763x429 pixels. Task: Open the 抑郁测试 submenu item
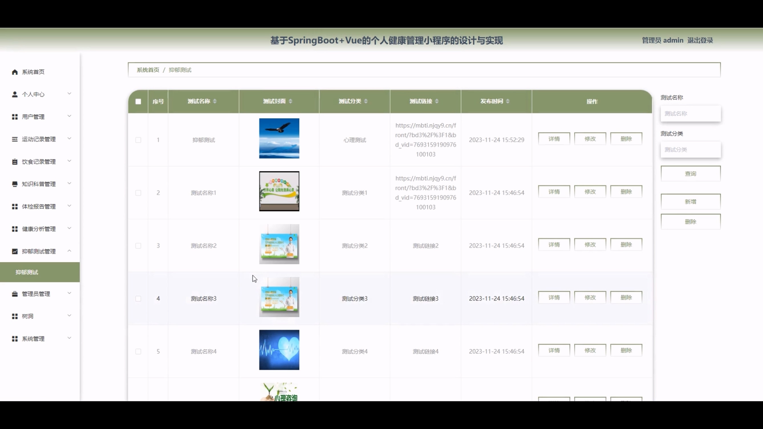27,272
